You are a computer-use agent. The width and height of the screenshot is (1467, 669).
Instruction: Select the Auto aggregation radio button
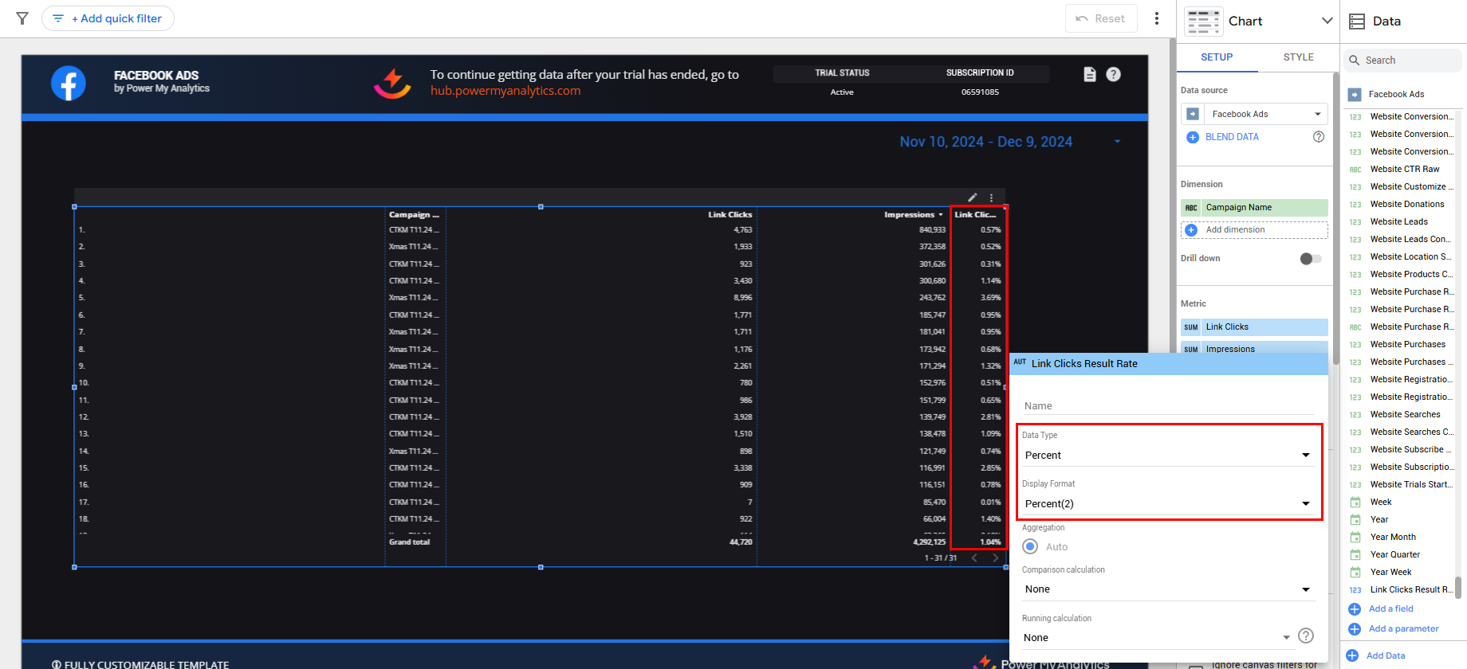1030,546
